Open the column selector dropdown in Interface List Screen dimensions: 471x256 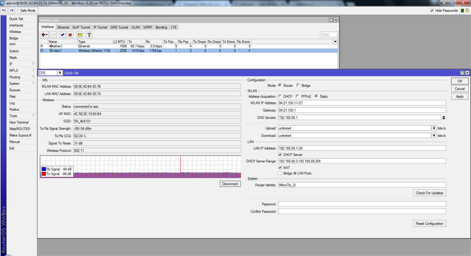[x=335, y=41]
